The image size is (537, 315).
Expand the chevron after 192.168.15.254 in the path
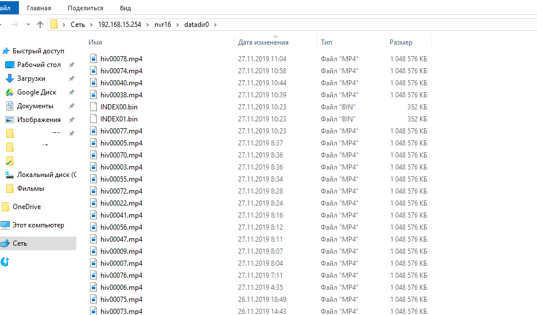point(147,25)
